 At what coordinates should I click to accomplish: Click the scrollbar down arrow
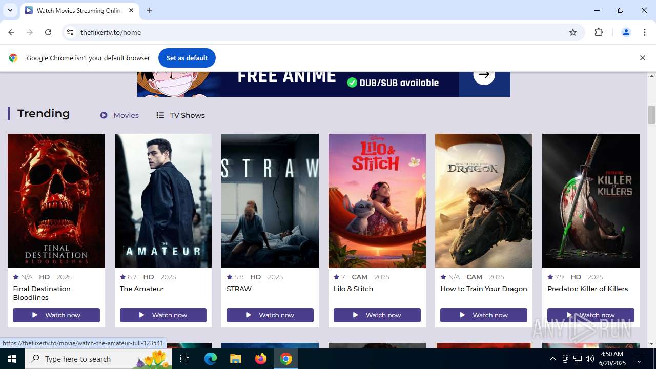coord(652,344)
